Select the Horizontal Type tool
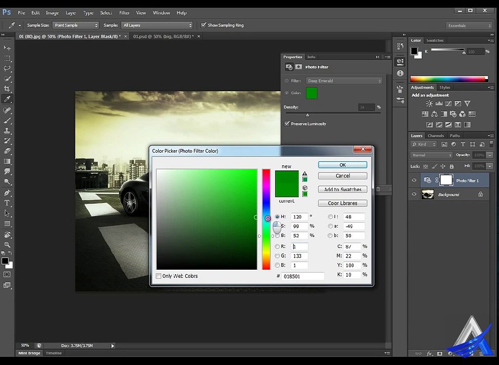 coord(7,203)
